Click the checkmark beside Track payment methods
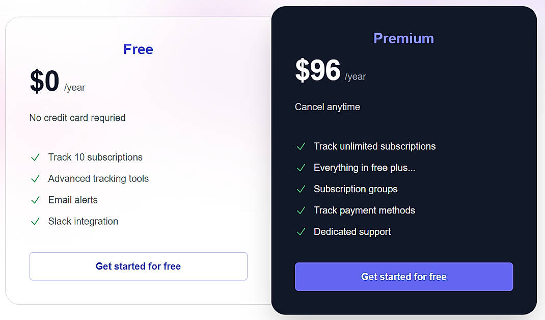 point(301,210)
